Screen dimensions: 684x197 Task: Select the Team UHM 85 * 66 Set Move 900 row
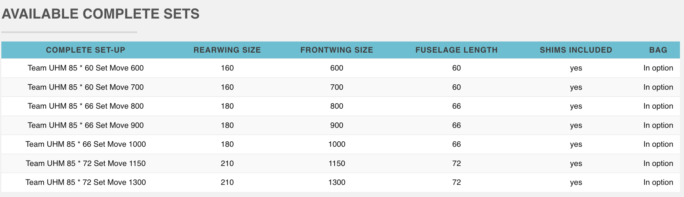coord(341,125)
